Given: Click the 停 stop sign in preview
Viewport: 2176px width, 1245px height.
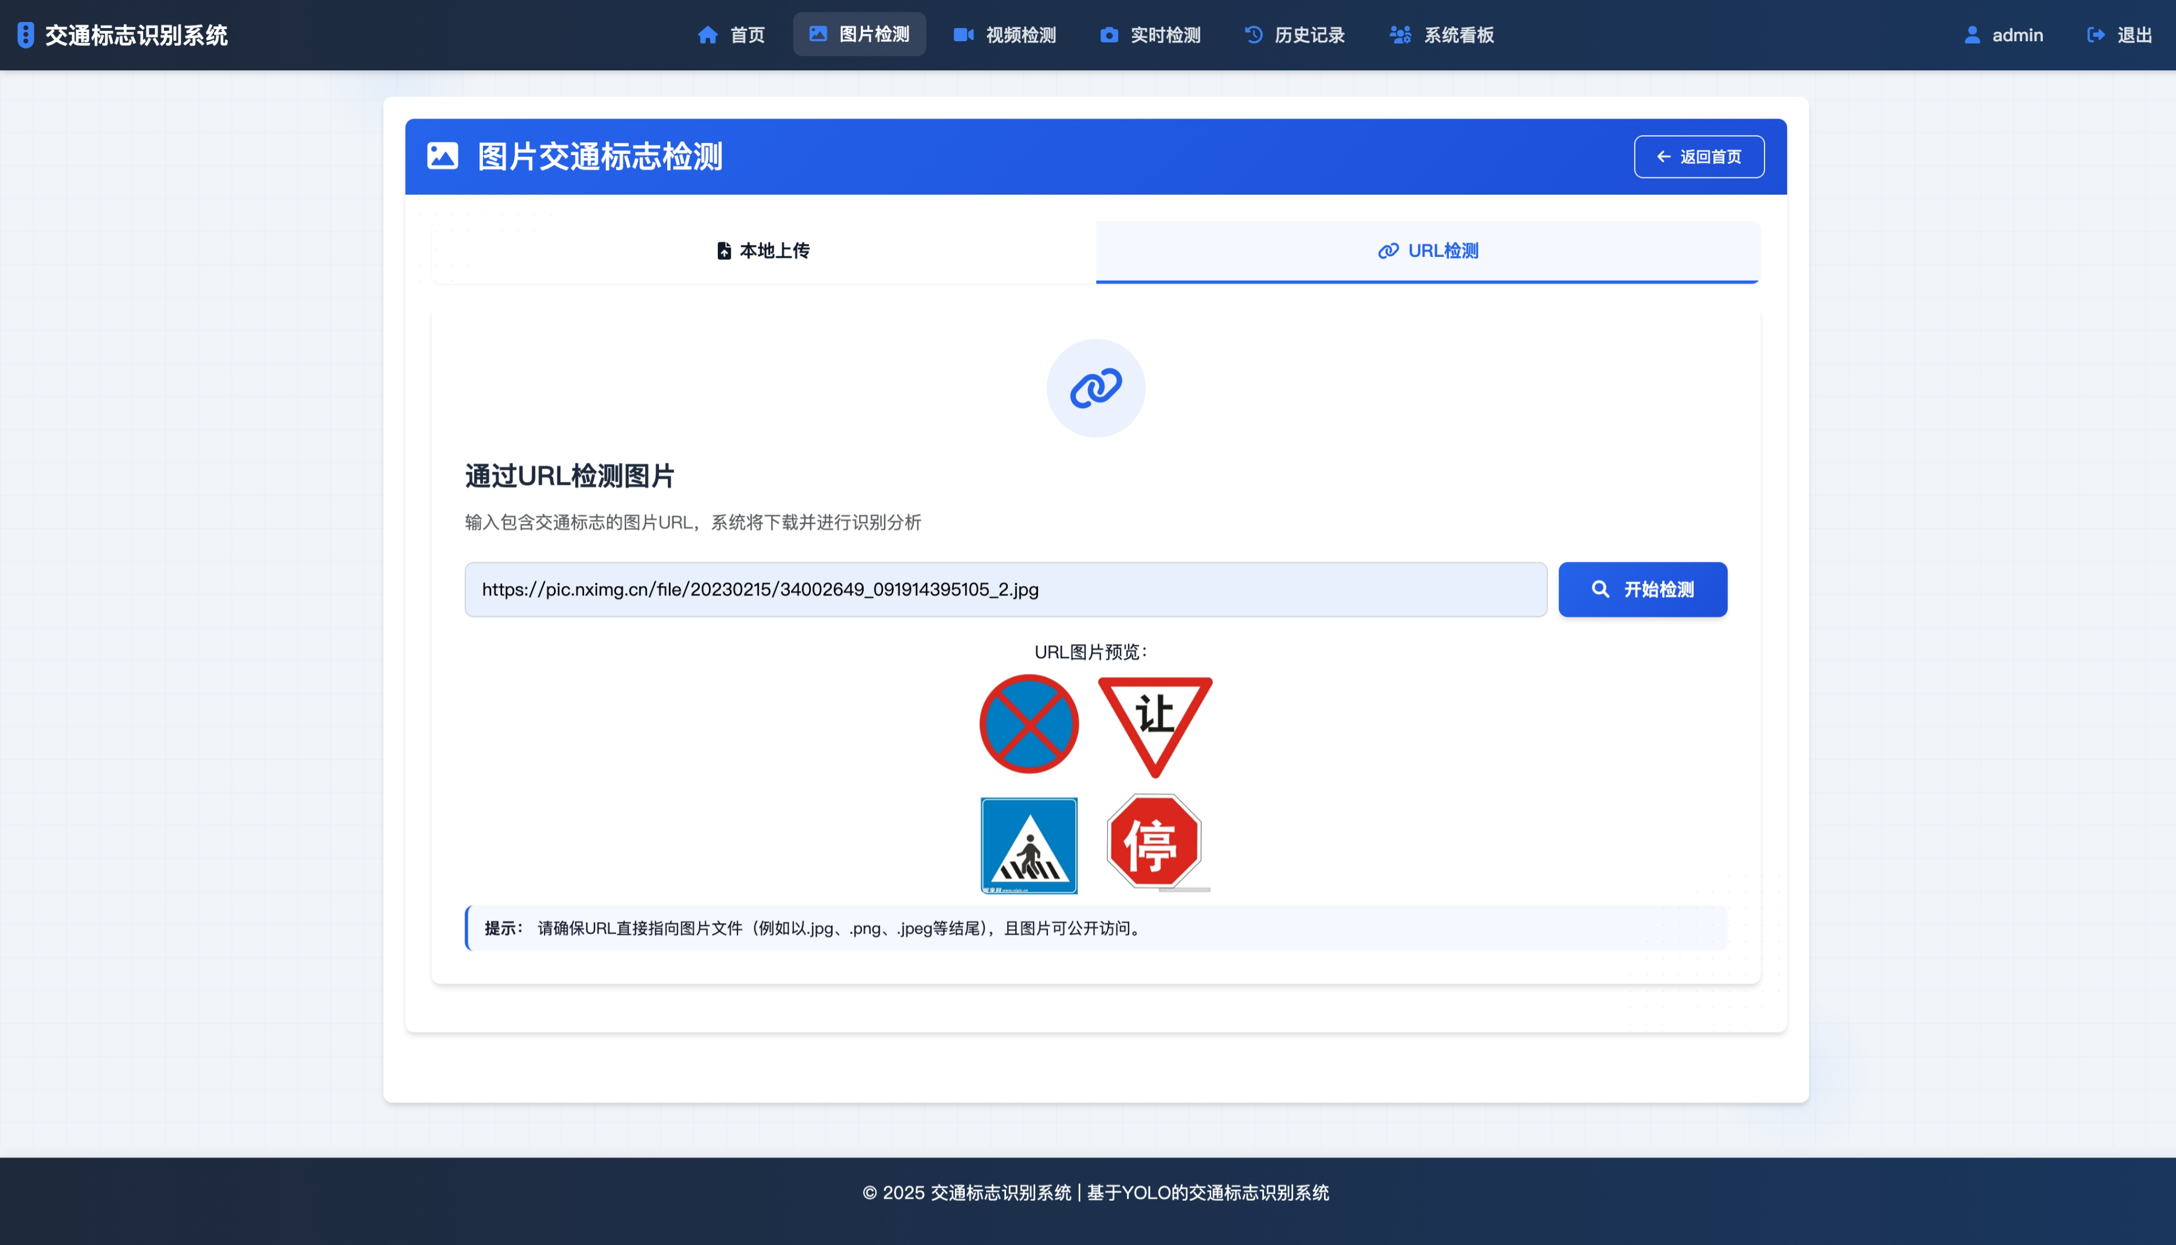Looking at the screenshot, I should click(x=1154, y=842).
